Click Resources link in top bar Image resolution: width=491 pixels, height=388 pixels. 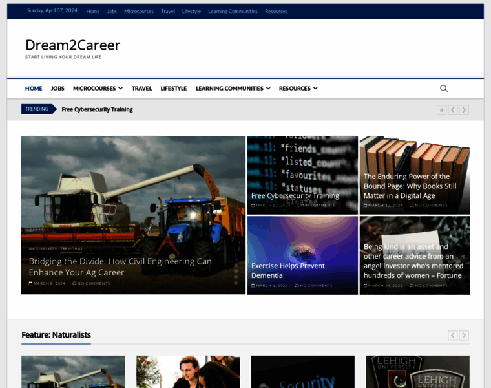click(x=276, y=11)
